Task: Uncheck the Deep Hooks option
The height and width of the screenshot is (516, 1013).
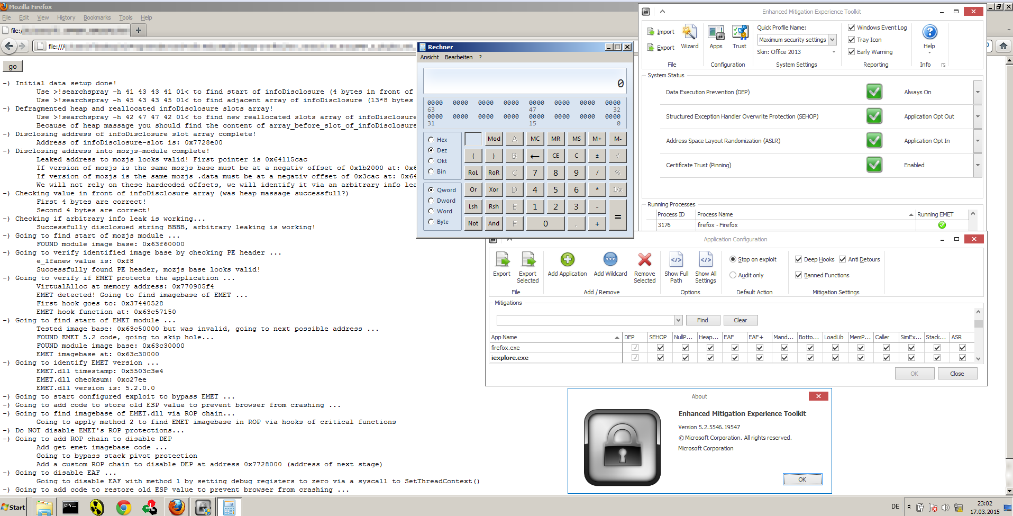Action: (x=798, y=259)
